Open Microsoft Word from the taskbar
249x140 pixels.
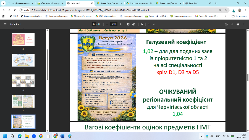click(x=62, y=136)
